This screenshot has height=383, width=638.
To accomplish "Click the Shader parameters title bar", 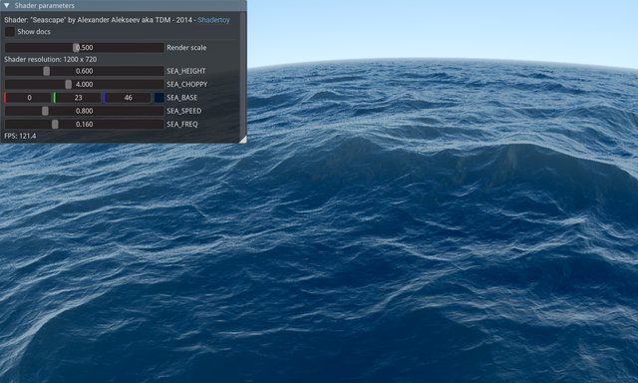I will (x=124, y=5).
